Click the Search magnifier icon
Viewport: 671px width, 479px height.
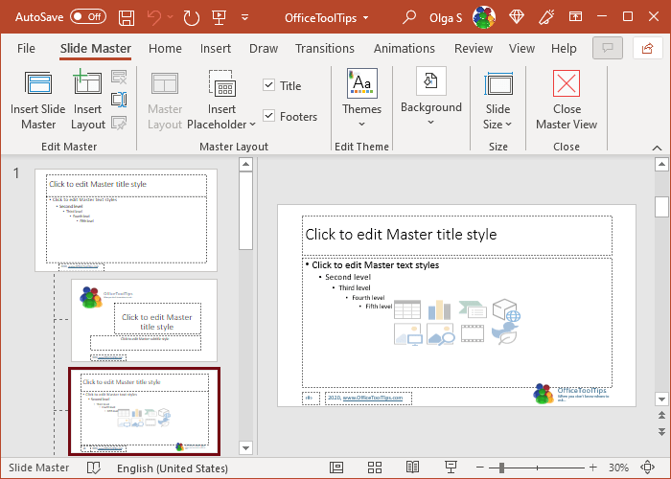[409, 17]
